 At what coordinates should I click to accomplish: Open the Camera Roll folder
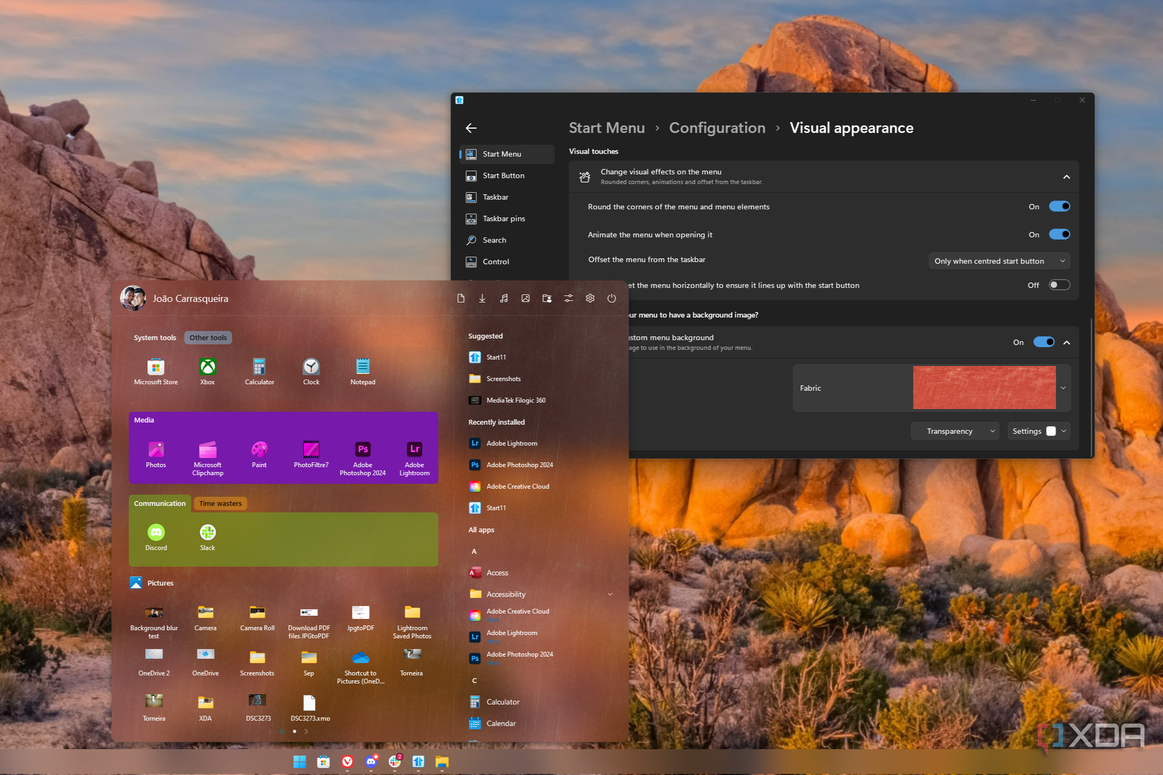point(257,618)
